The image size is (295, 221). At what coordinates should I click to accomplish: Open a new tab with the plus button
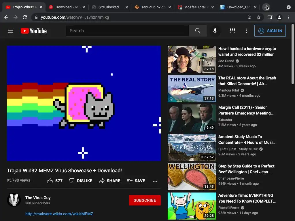(266, 7)
